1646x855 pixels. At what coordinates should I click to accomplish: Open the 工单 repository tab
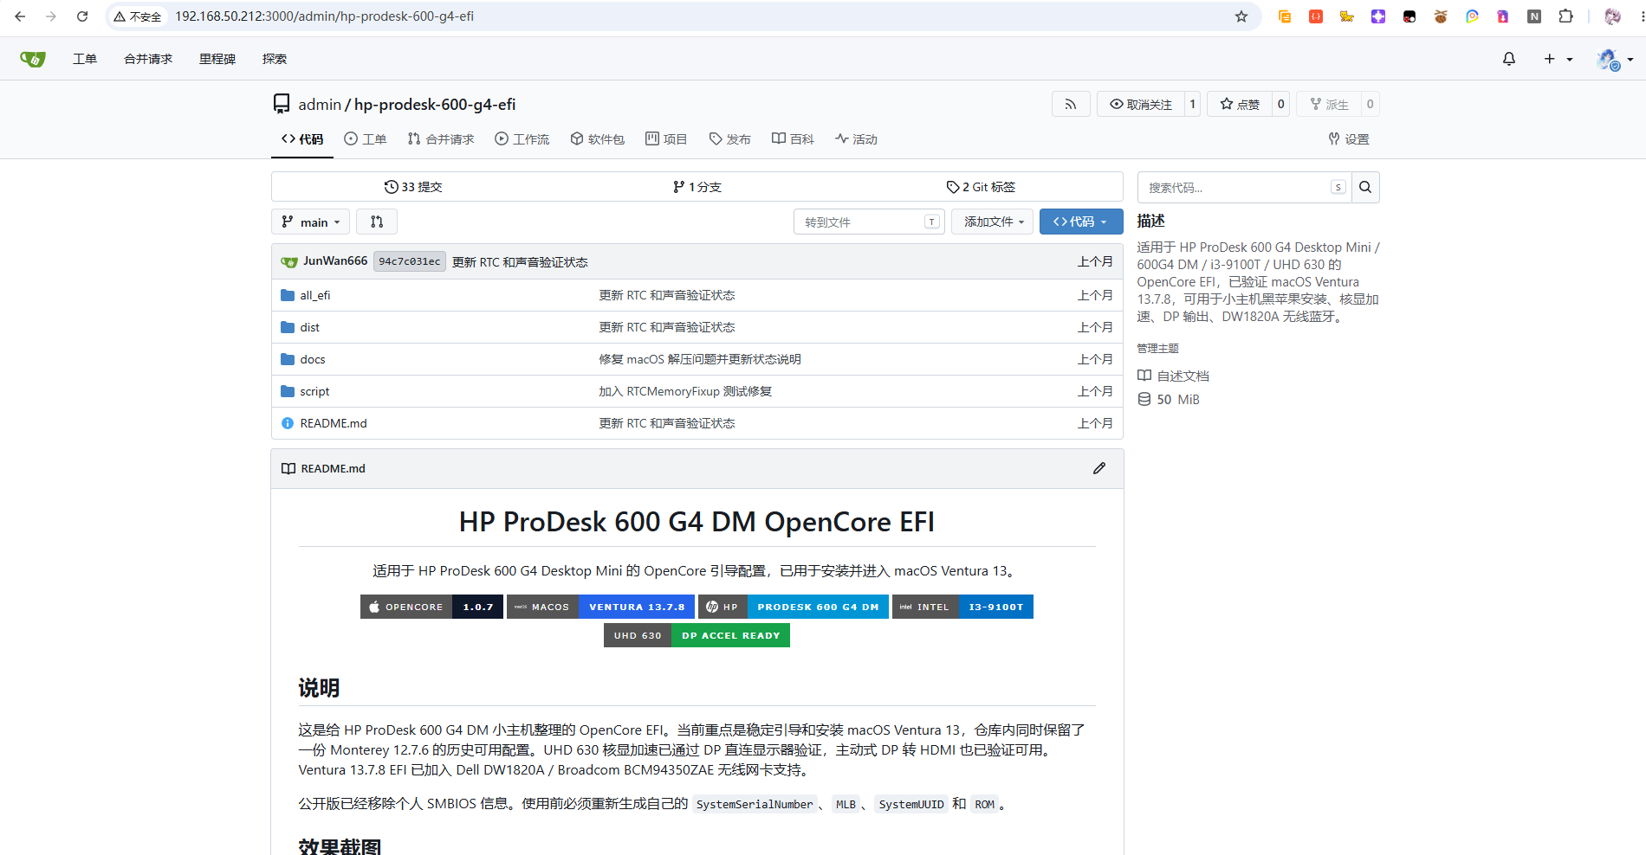coord(366,139)
